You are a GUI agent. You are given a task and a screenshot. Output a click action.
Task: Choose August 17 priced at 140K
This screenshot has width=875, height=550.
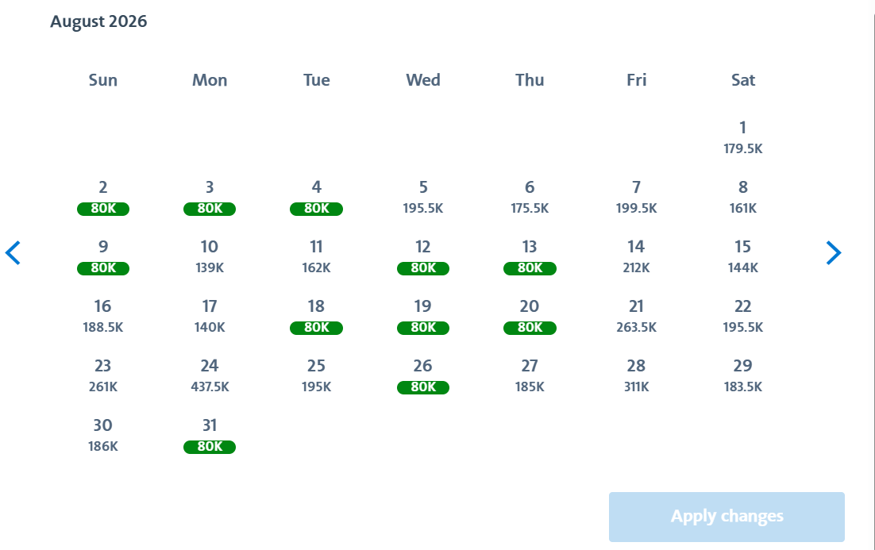pyautogui.click(x=210, y=316)
